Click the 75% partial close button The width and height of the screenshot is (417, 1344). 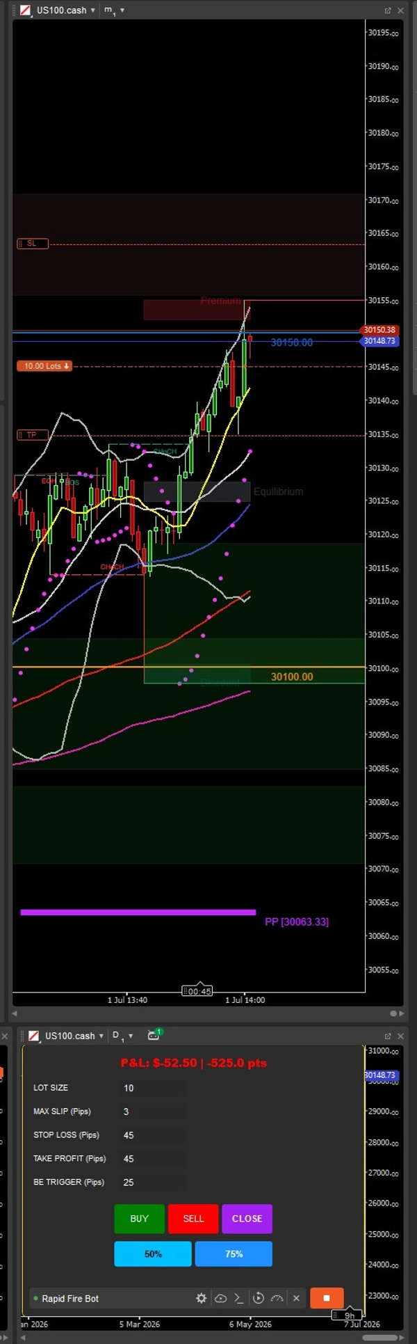[x=234, y=1254]
